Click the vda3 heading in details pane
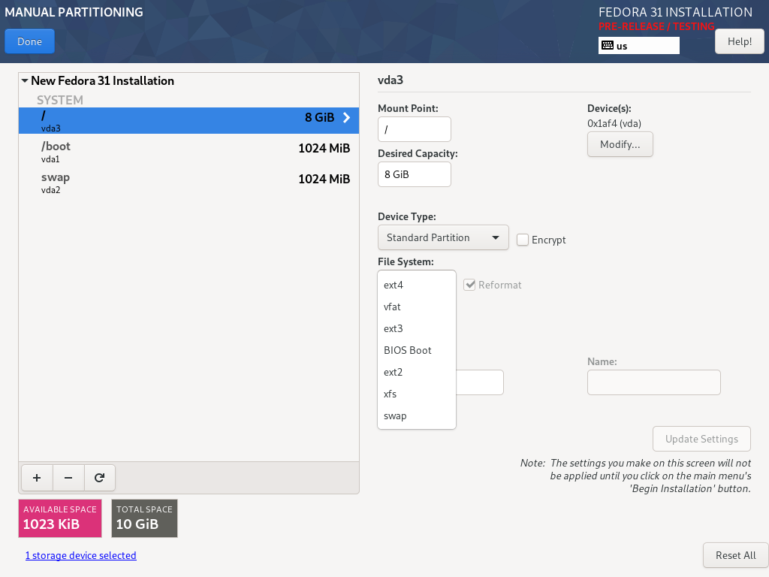769x577 pixels. pyautogui.click(x=391, y=80)
